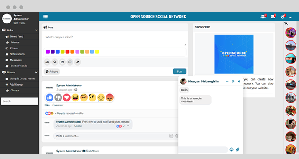Click the Edit Profile link
Image resolution: width=299 pixels, height=159 pixels.
[x=20, y=23]
